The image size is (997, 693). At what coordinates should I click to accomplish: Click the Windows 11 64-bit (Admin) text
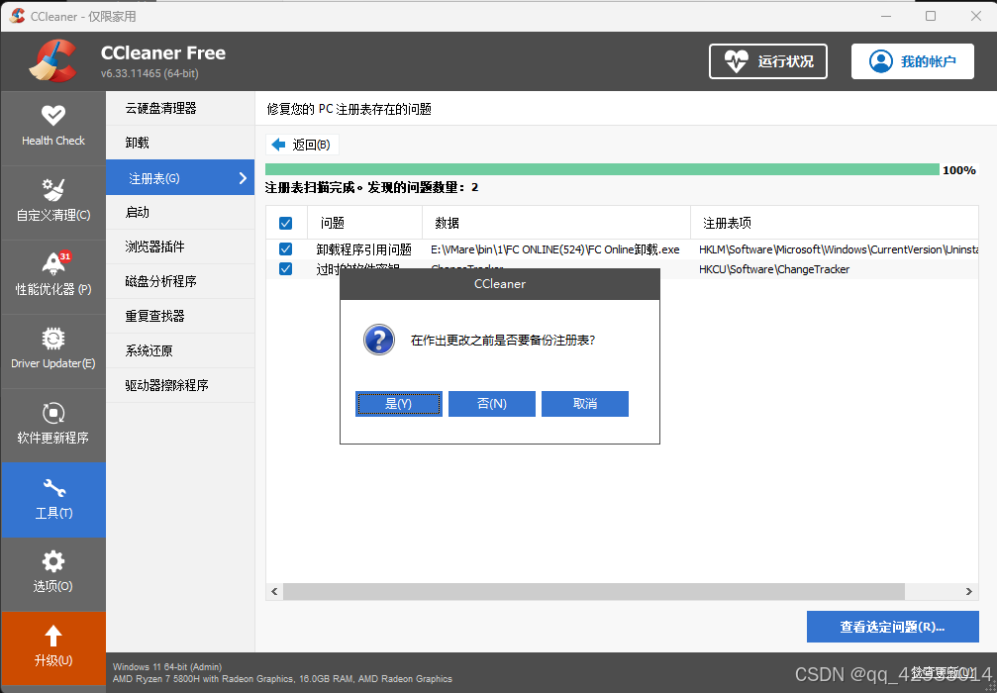click(167, 667)
